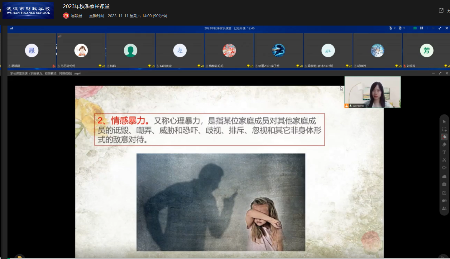Viewport: 450px width, 259px height.
Task: Pick the Text (T) annotation tool
Action: [444, 152]
